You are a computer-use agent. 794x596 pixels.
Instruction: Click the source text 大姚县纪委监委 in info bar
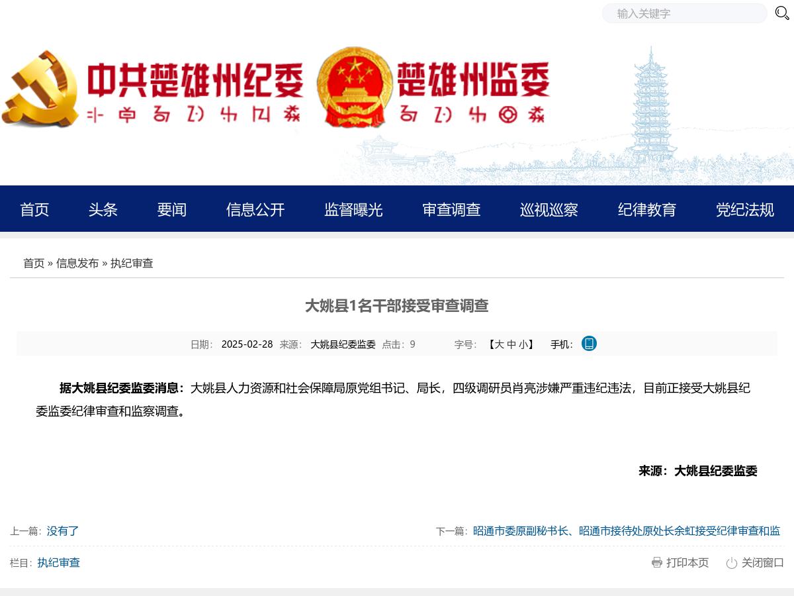[x=343, y=344]
